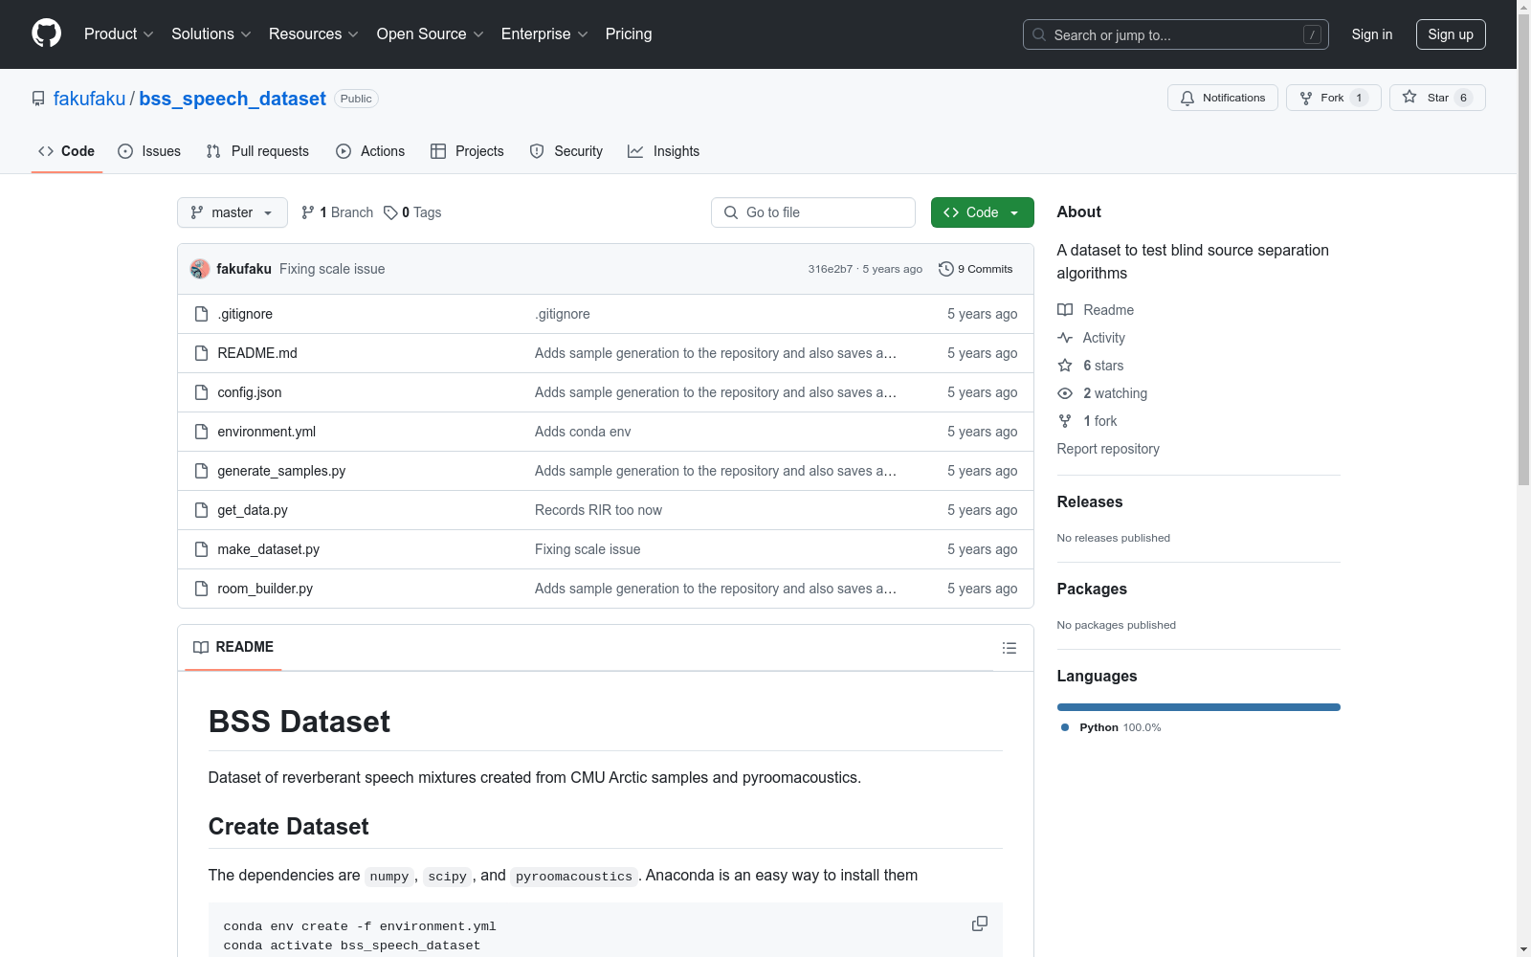The height and width of the screenshot is (957, 1531).
Task: Click the GitHub logo icon
Action: coord(46,33)
